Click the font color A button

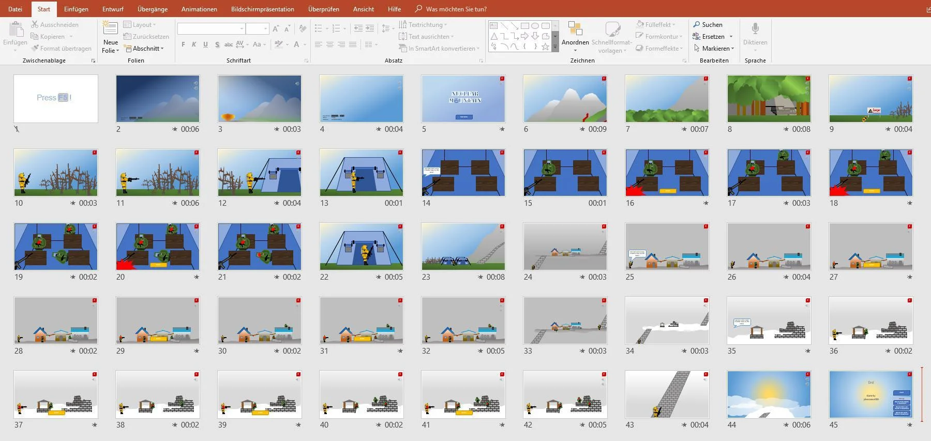click(x=296, y=44)
